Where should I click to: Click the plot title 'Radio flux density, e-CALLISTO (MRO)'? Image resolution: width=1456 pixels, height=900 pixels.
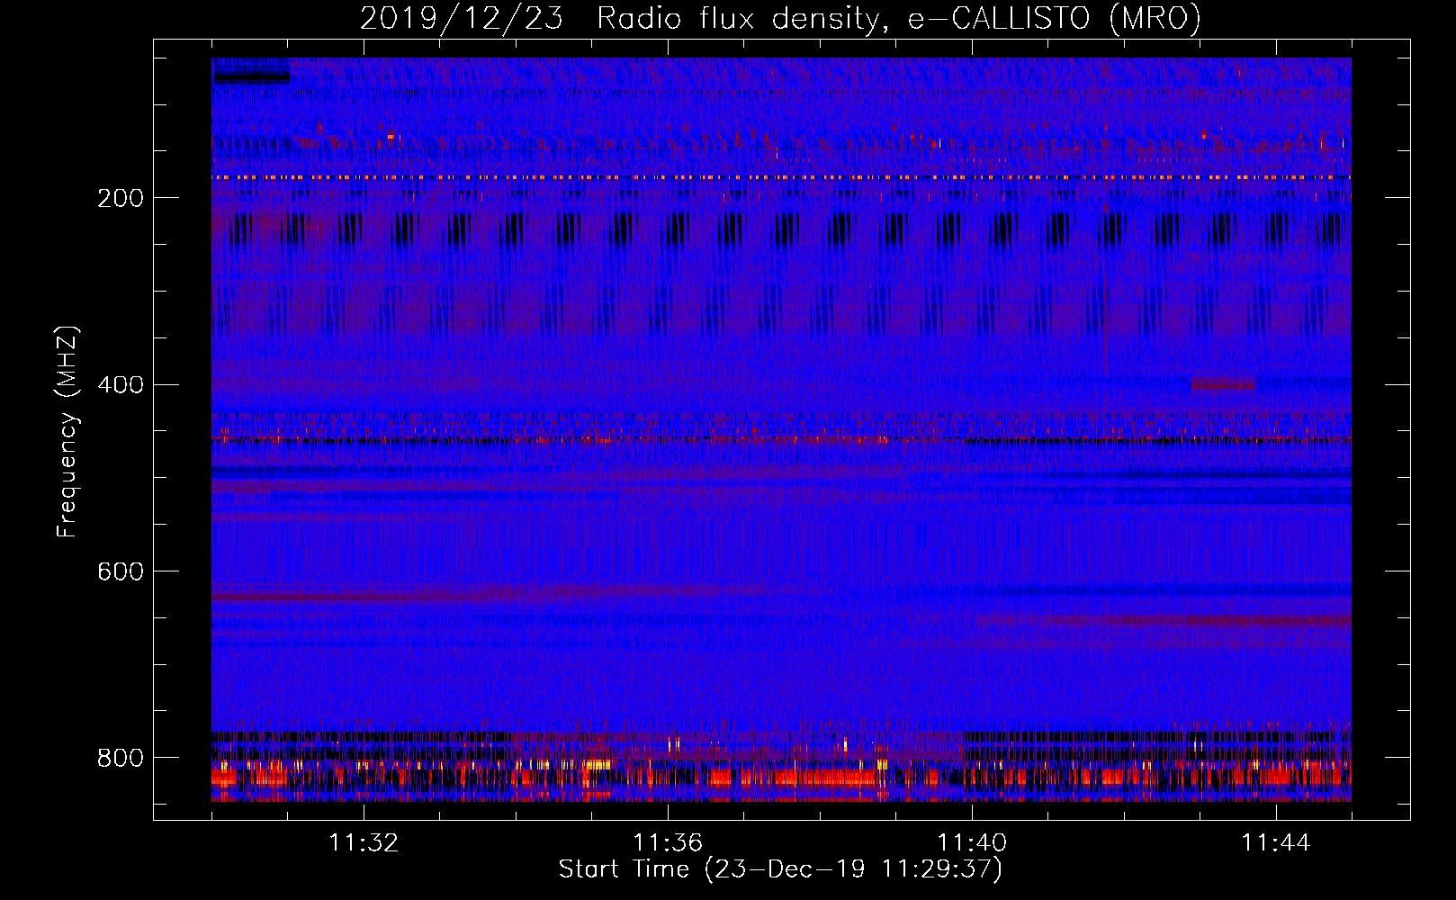(x=898, y=18)
